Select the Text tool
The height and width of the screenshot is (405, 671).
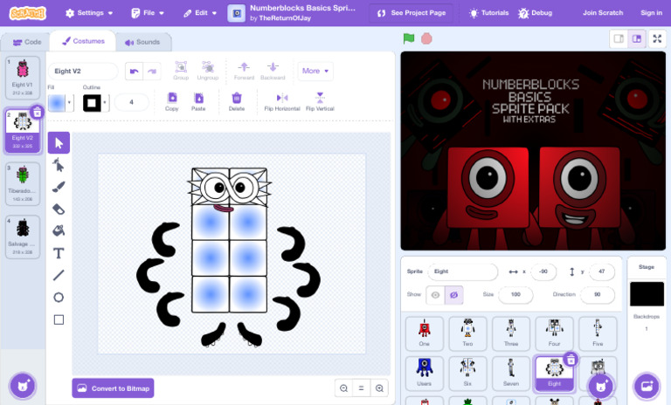click(59, 253)
